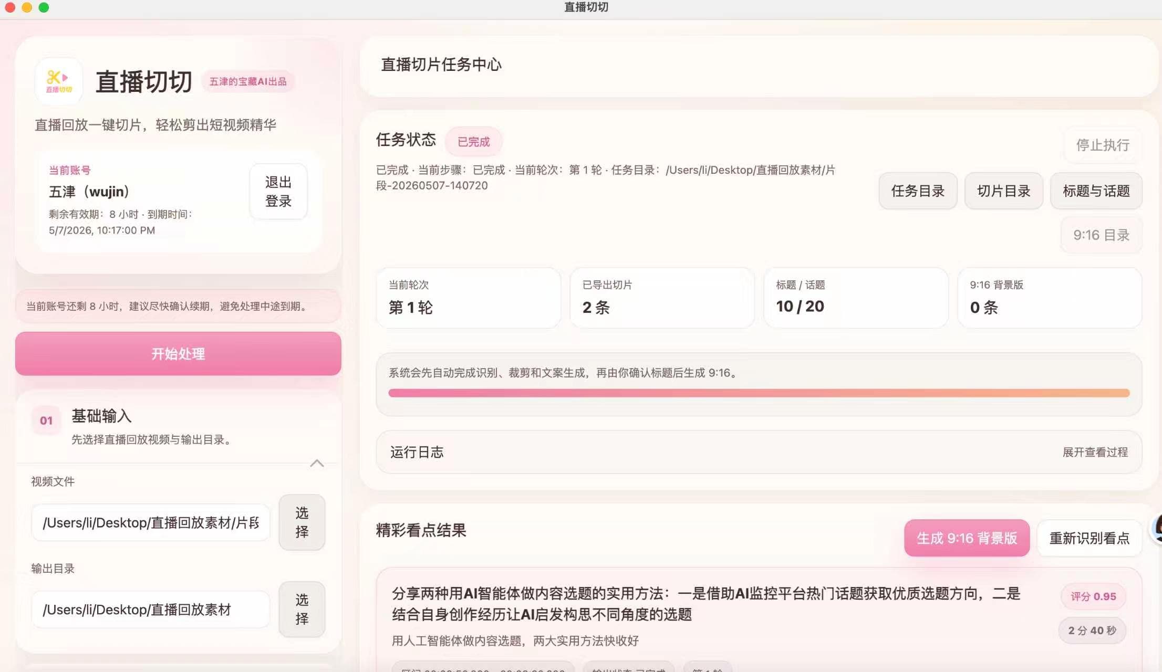Click the yellow minimize window button
The width and height of the screenshot is (1162, 672).
(27, 7)
